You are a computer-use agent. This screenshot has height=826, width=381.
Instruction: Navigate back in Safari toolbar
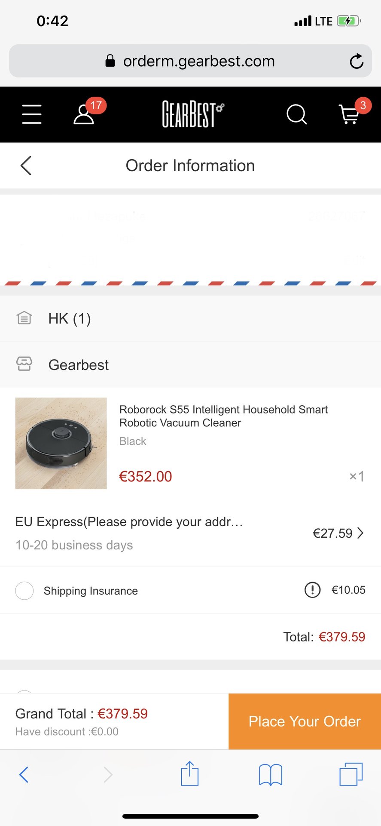(x=24, y=774)
